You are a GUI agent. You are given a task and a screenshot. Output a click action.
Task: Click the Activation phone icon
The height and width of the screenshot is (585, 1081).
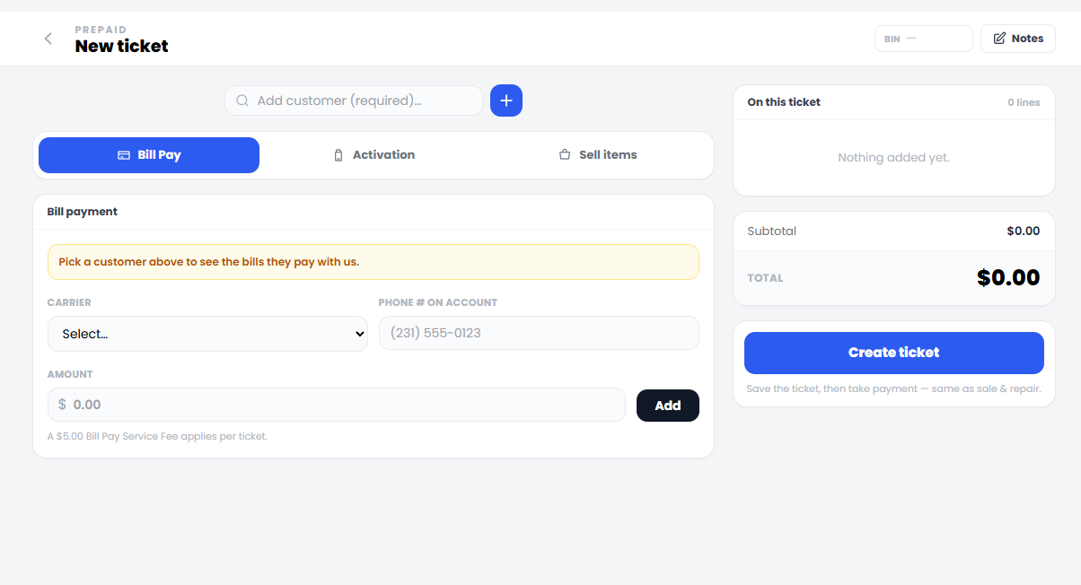click(338, 155)
